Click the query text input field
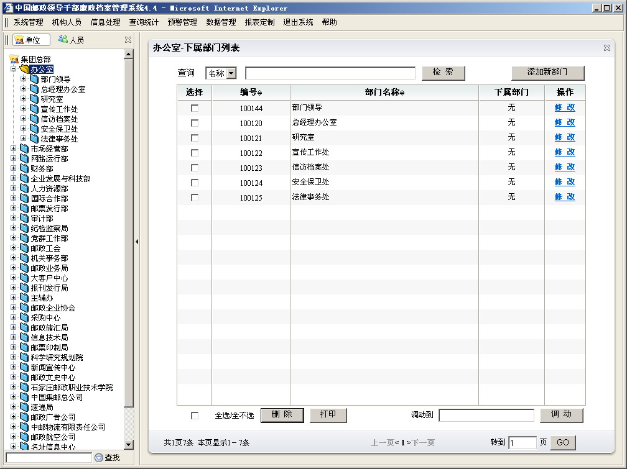Image resolution: width=627 pixels, height=469 pixels. pyautogui.click(x=330, y=73)
